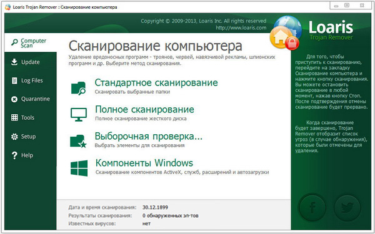Click the heading Сканирование компьютера

click(156, 46)
